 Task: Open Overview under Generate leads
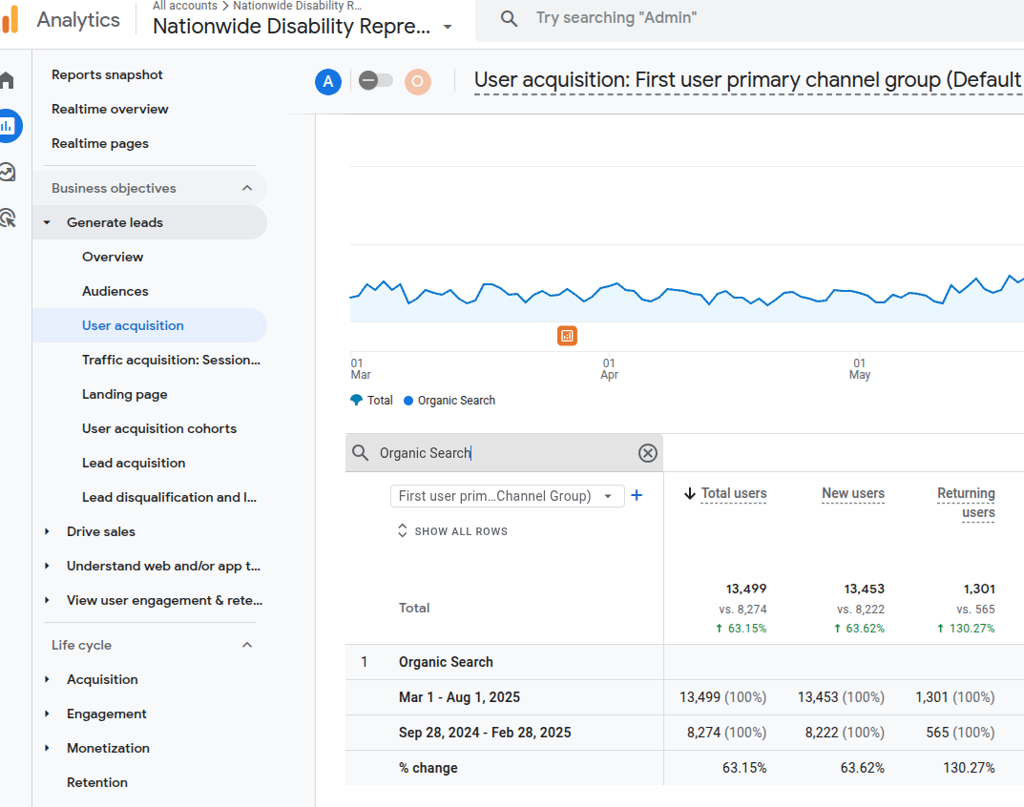point(113,257)
